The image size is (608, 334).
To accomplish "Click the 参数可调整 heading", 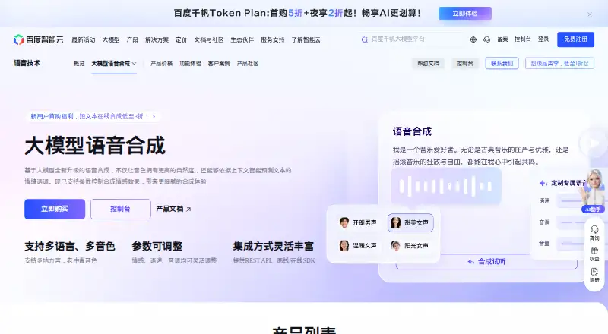I will [x=157, y=247].
